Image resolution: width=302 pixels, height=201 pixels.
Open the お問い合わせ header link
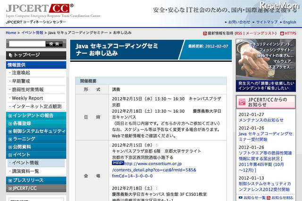pos(239,22)
